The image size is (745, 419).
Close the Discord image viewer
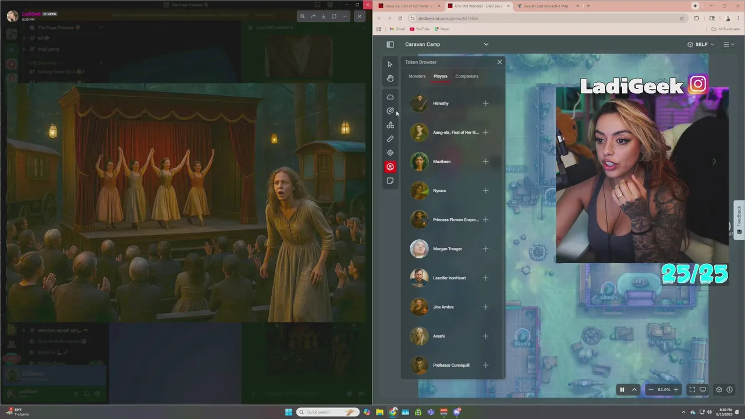coord(360,16)
